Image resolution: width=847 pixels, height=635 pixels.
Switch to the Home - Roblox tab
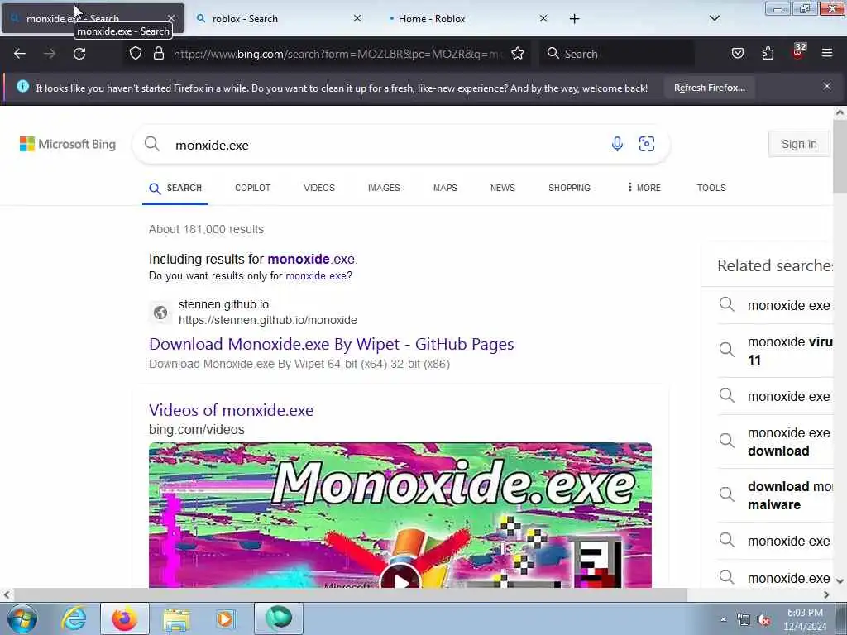(x=465, y=19)
